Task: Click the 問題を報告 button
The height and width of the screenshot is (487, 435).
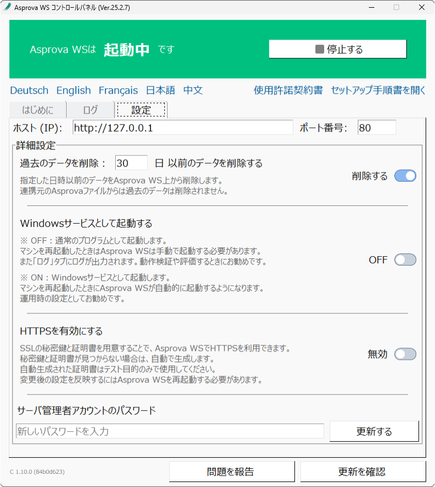Action: pos(232,472)
